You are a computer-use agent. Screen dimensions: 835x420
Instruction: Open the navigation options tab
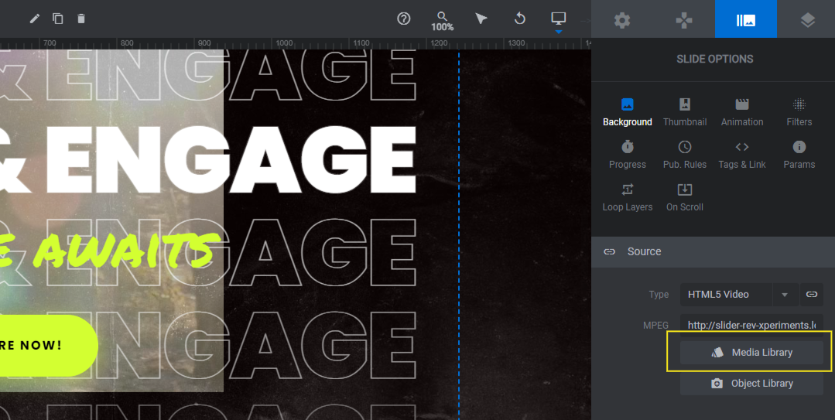click(684, 20)
